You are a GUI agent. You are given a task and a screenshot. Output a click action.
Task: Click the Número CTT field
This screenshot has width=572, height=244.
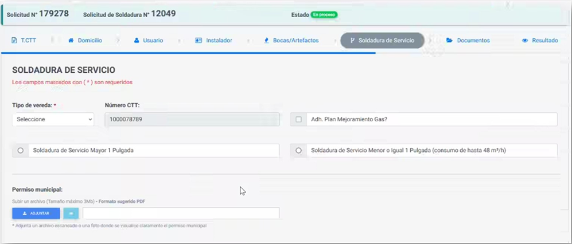pyautogui.click(x=192, y=119)
